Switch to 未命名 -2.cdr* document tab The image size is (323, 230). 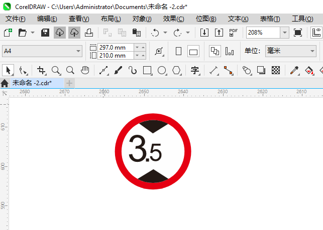(x=37, y=83)
